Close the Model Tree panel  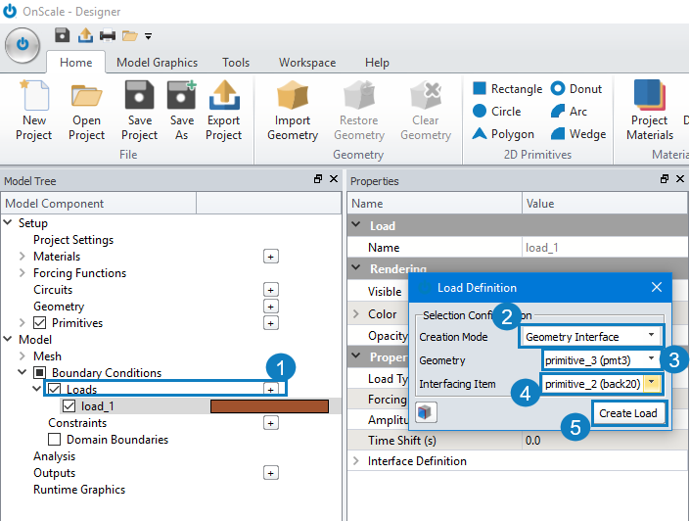[334, 179]
